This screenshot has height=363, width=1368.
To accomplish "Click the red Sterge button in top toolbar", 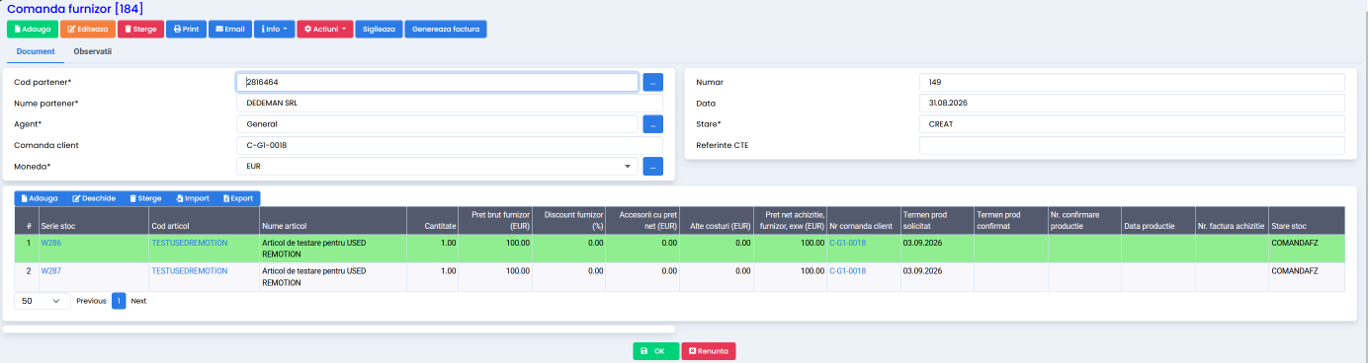I will coord(140,29).
